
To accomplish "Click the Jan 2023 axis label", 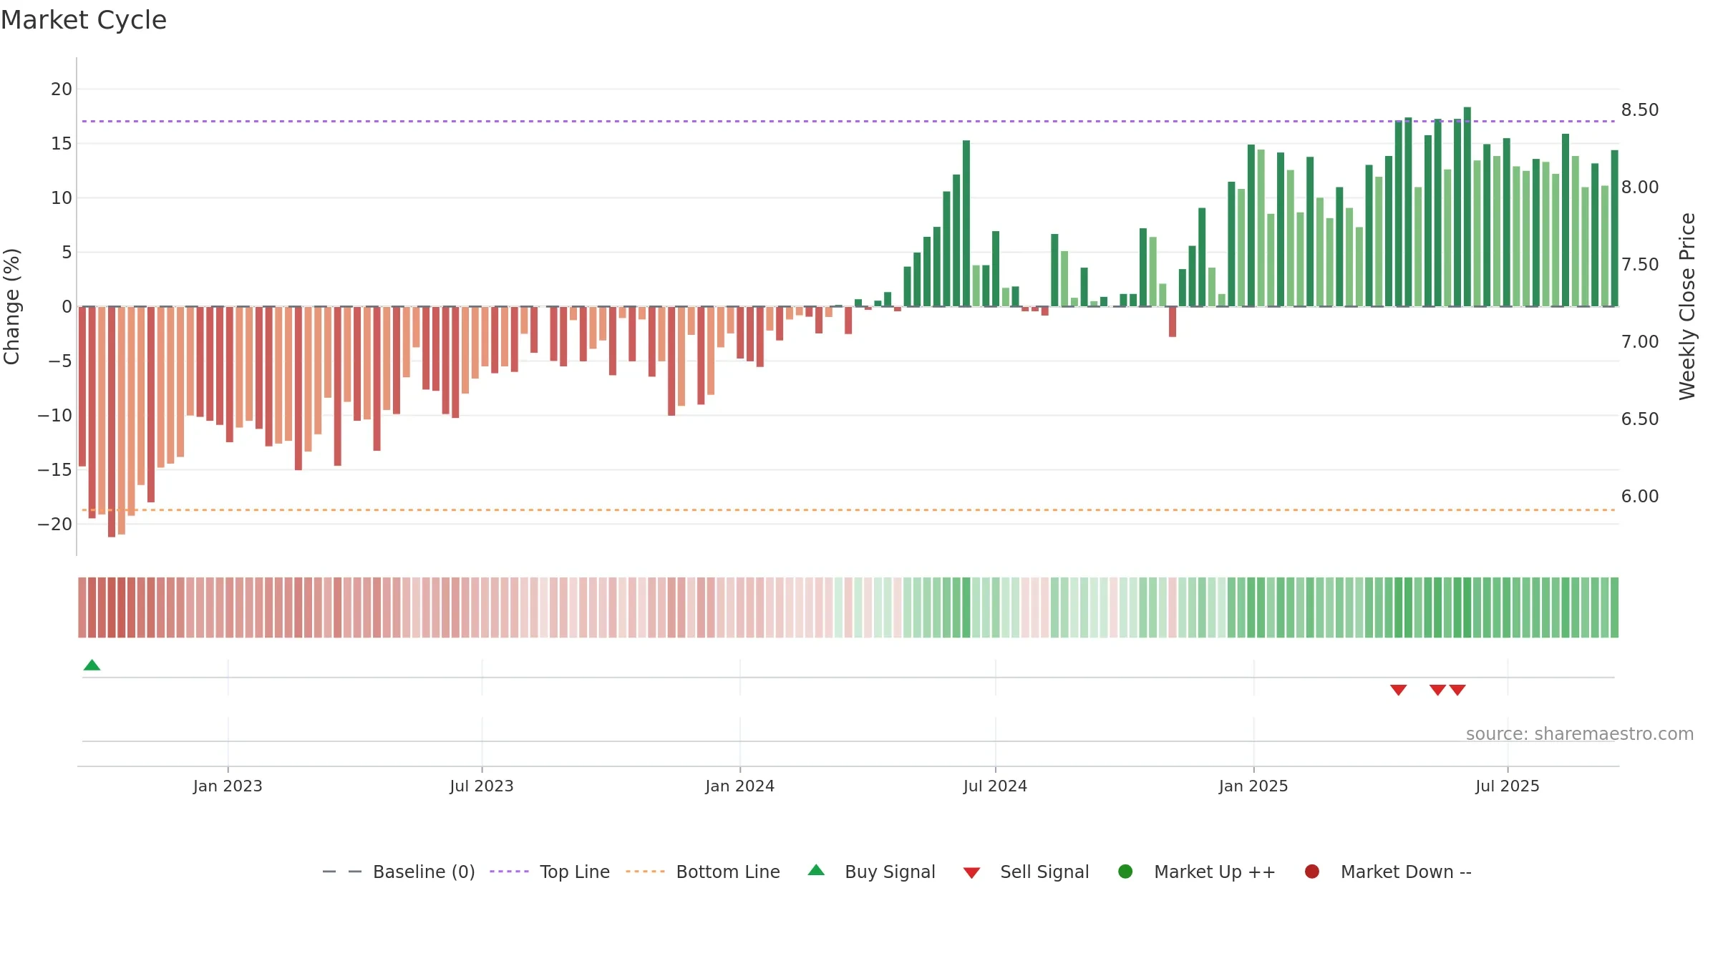I will point(228,786).
